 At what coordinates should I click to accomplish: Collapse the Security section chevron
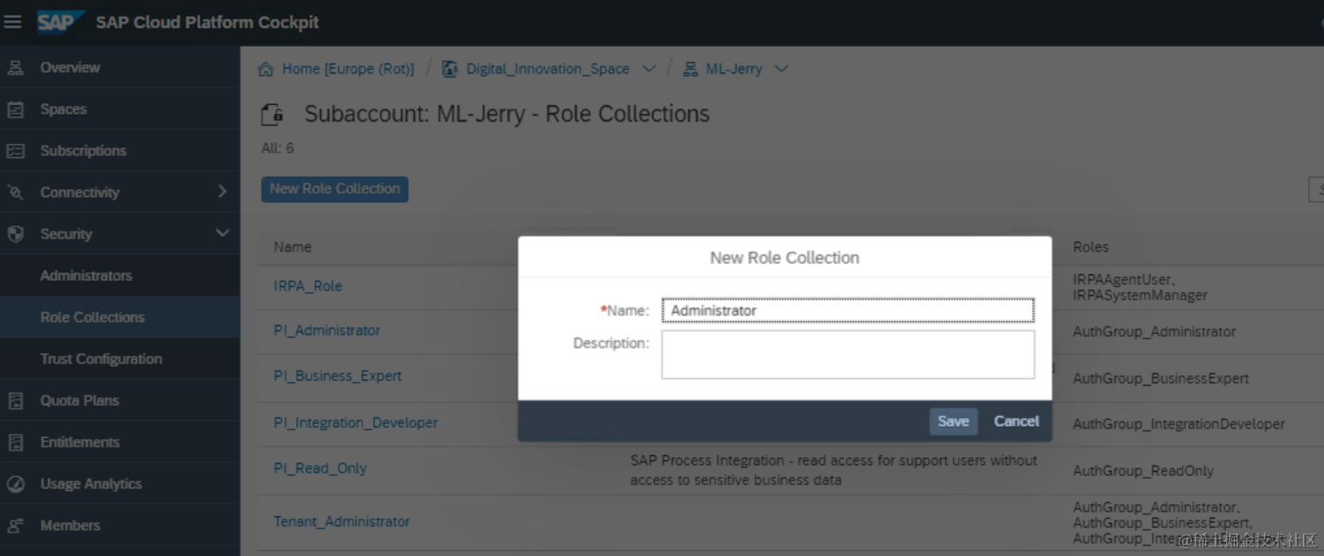click(x=221, y=233)
